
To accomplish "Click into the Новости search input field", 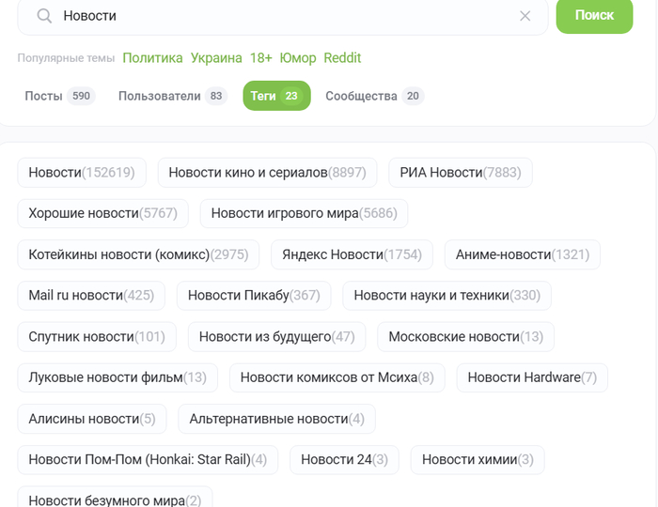I will click(x=282, y=16).
